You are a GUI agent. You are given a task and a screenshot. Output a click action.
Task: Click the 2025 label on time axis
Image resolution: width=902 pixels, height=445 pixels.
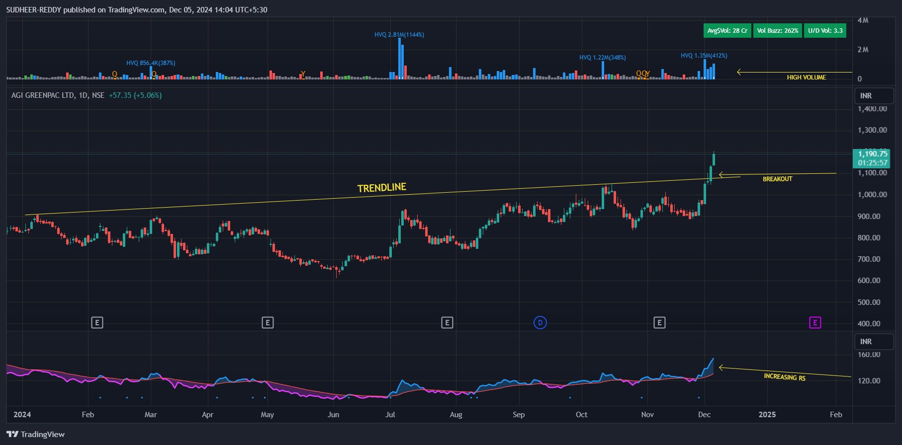click(767, 415)
